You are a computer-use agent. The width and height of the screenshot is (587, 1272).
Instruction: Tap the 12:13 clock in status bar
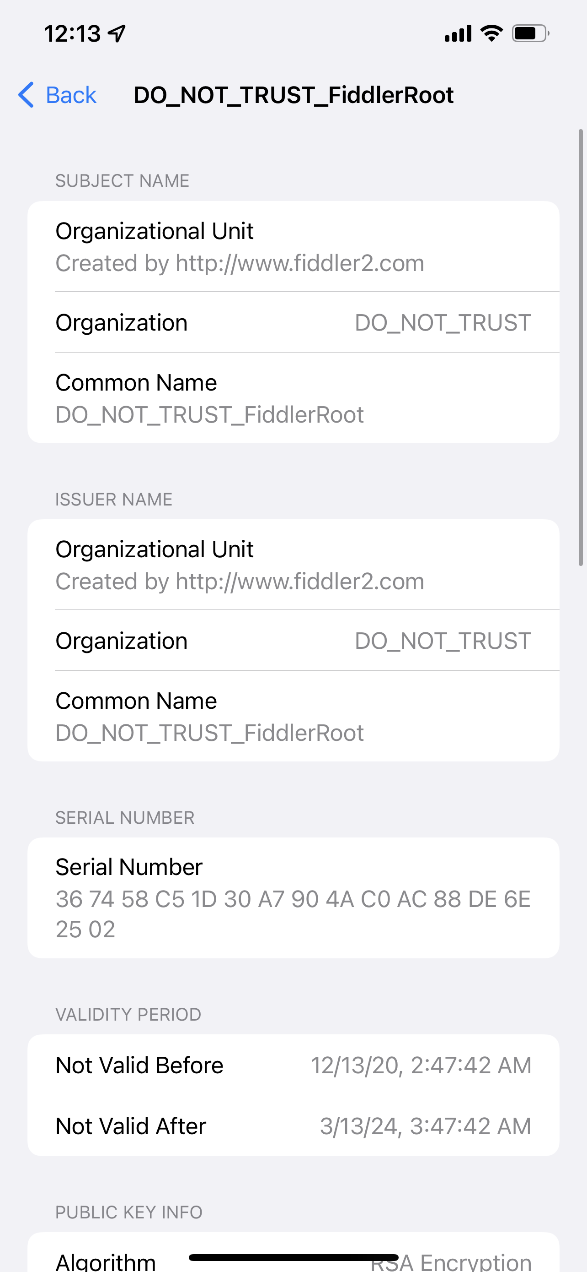[72, 33]
